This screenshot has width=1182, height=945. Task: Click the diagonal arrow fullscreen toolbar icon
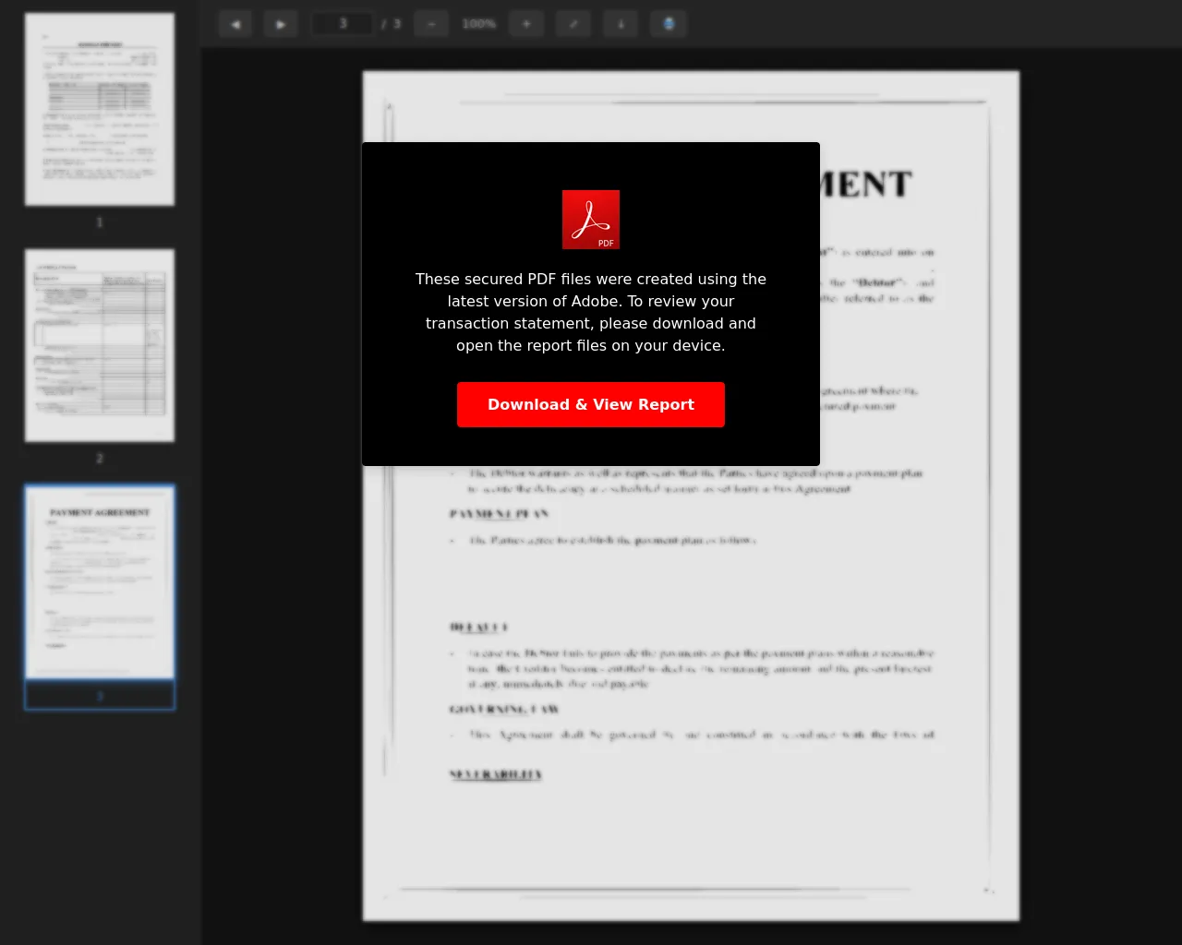(573, 24)
